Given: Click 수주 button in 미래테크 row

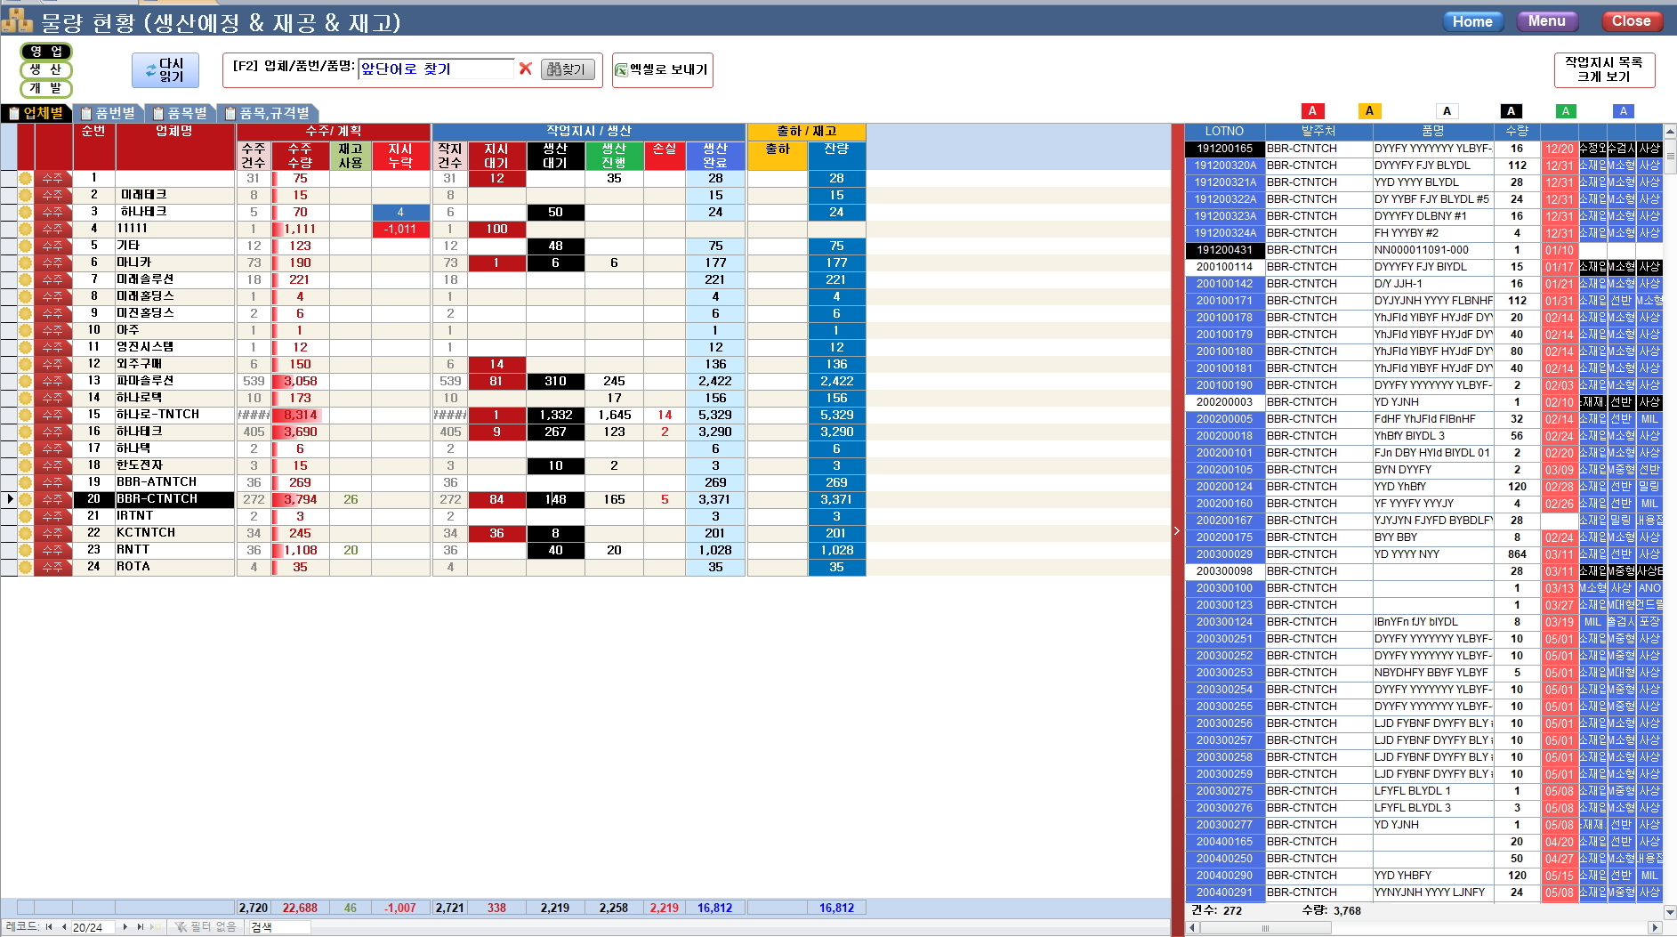Looking at the screenshot, I should pos(52,195).
